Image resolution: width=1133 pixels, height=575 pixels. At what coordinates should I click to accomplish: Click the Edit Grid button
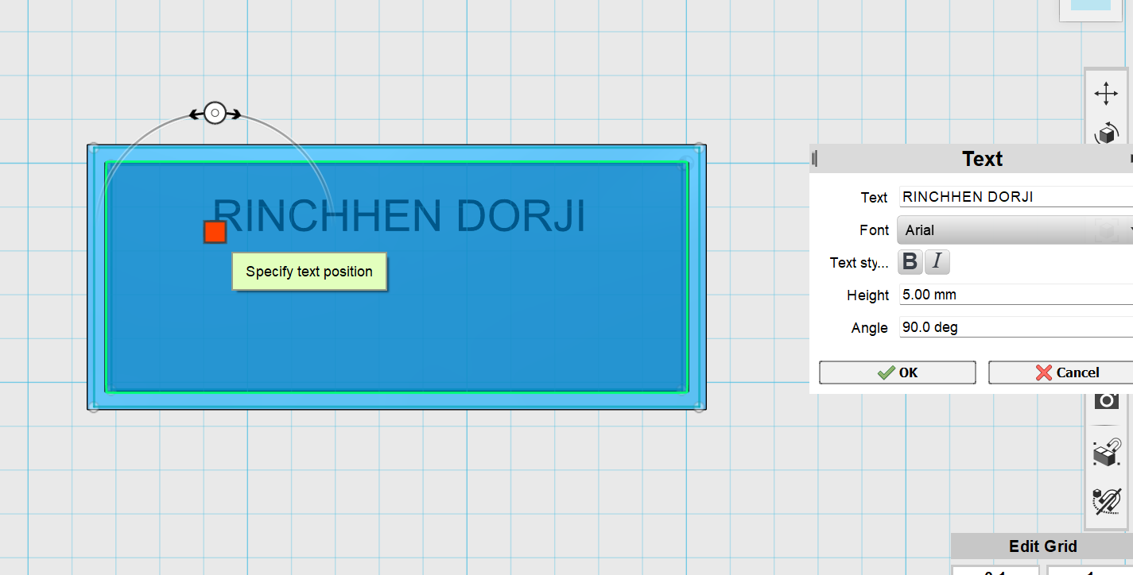[x=1042, y=546]
